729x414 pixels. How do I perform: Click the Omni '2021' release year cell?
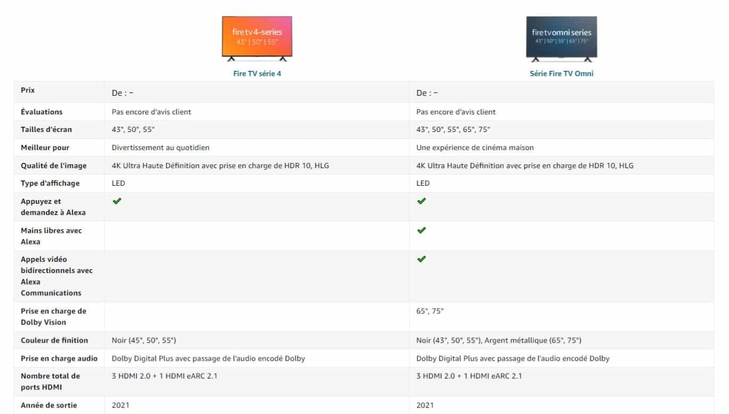point(425,405)
